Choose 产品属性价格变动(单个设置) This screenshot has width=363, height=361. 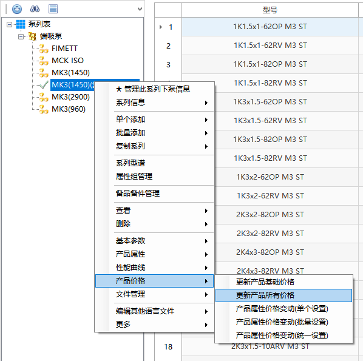tap(283, 309)
